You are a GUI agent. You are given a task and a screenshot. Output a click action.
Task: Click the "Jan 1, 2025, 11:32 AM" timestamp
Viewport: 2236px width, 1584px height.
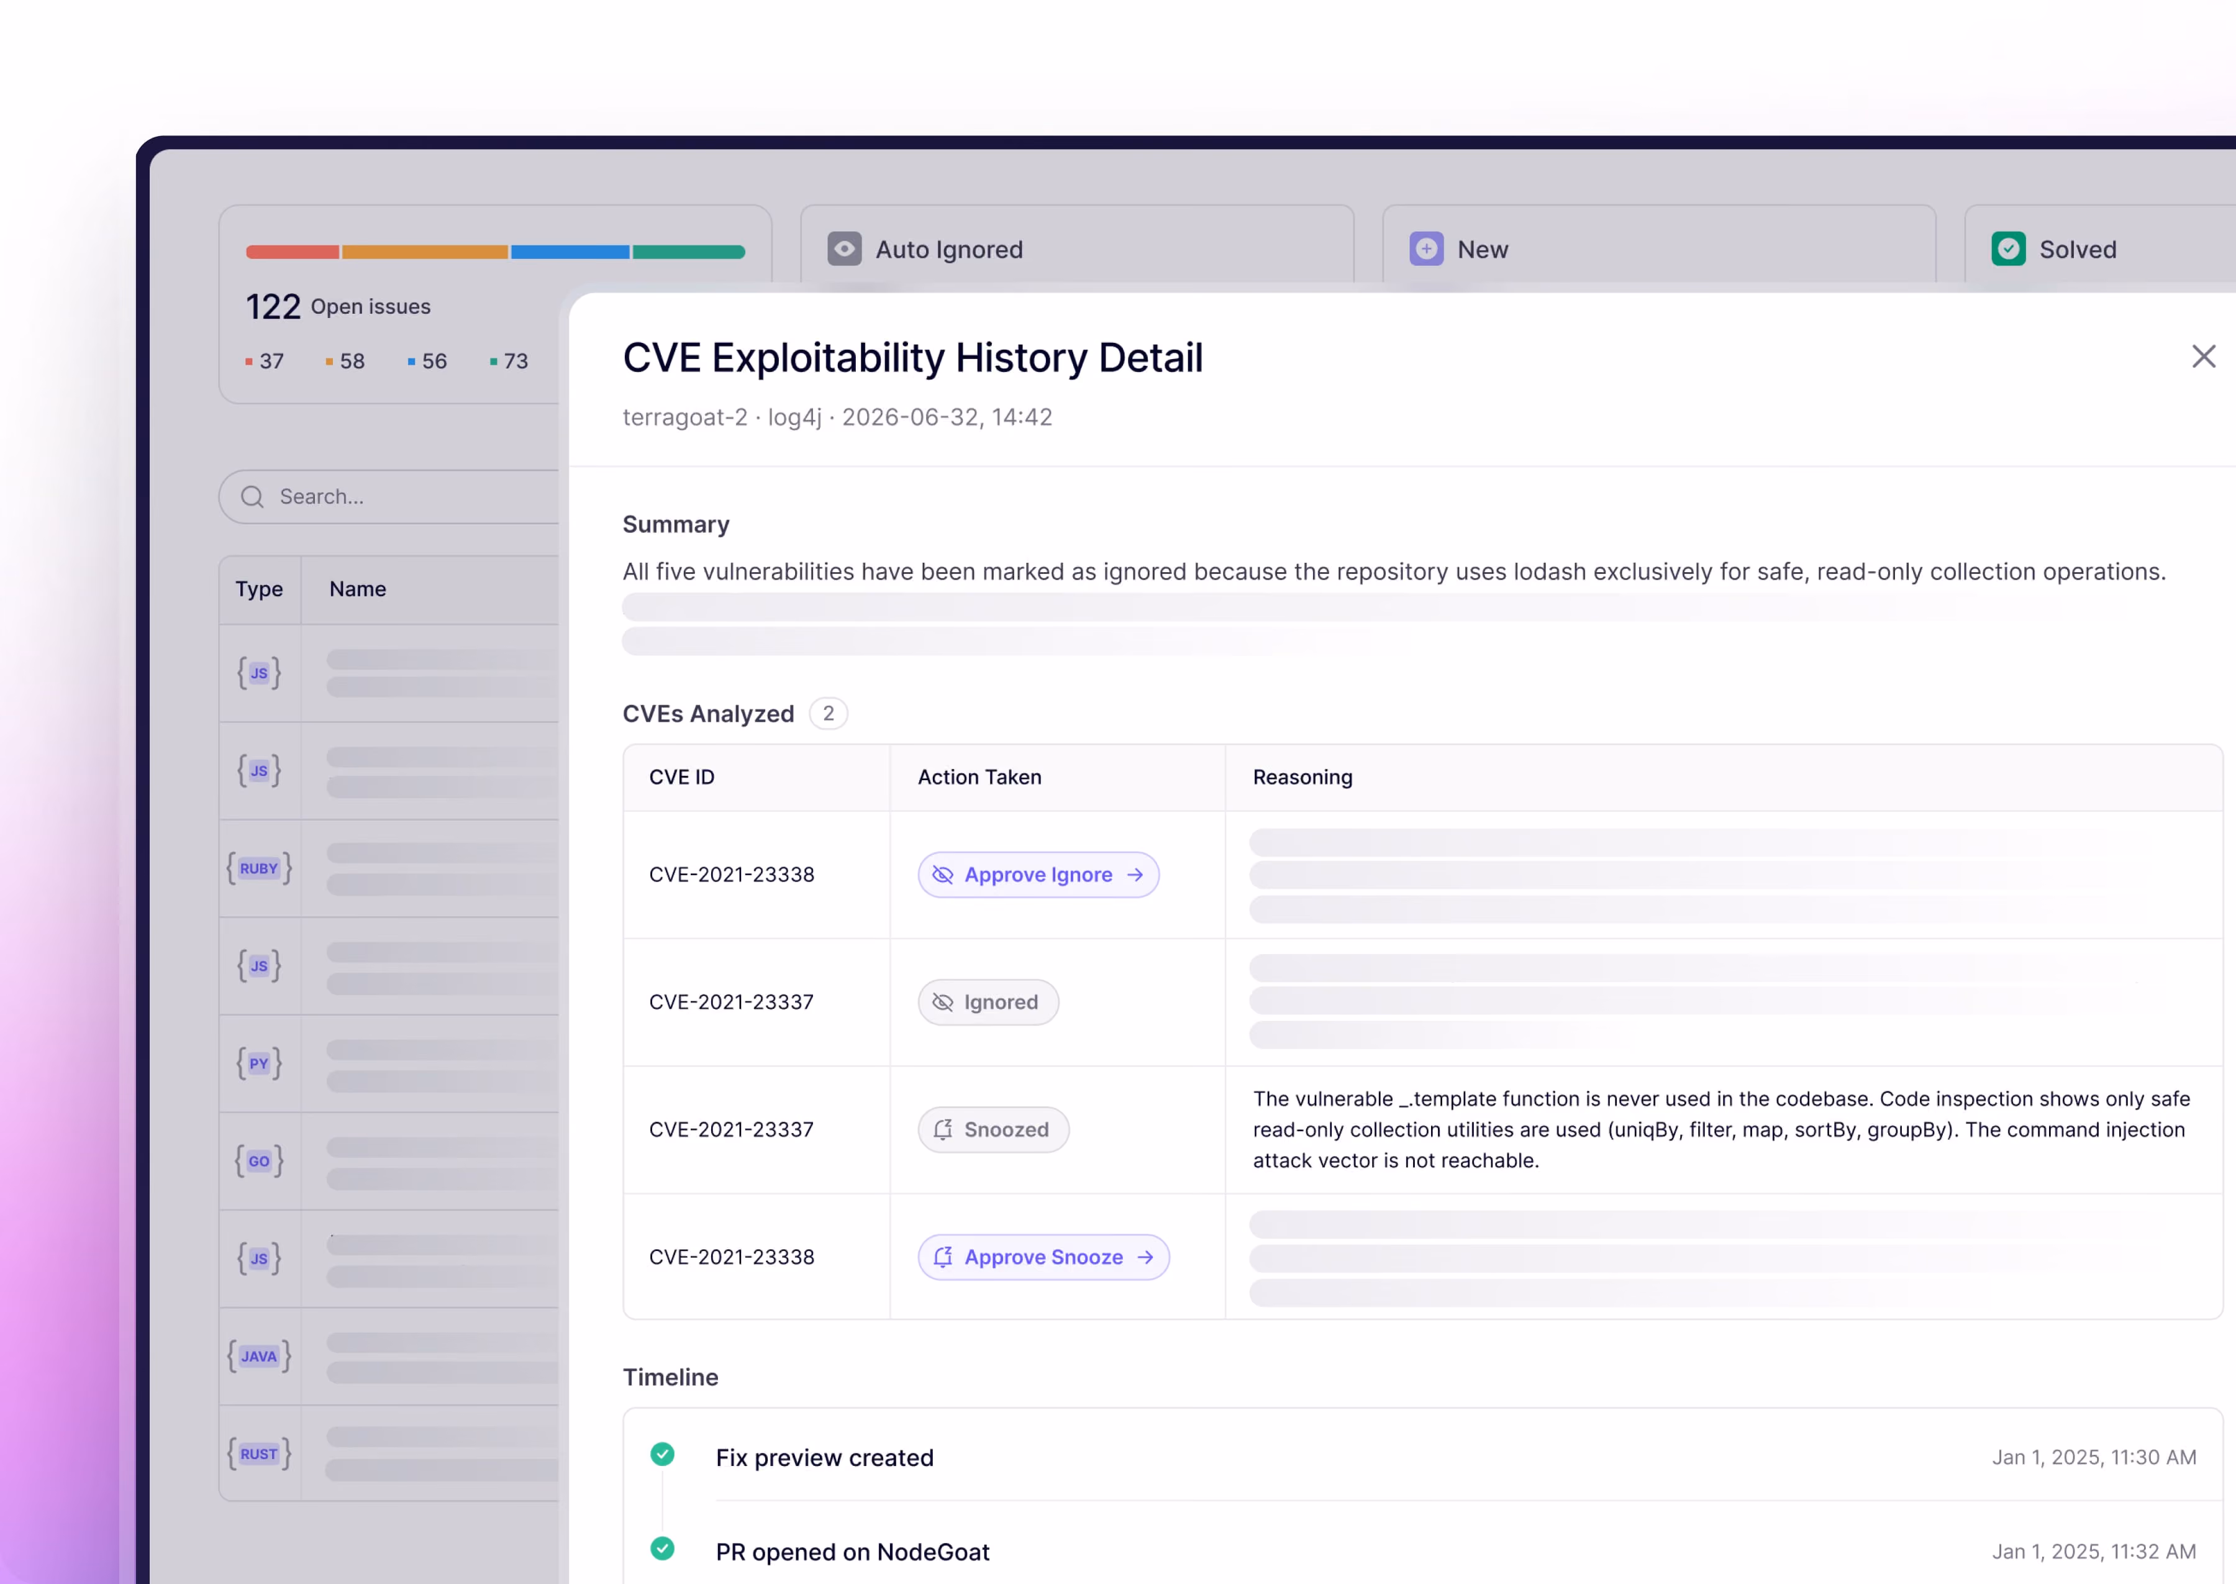(x=2094, y=1552)
